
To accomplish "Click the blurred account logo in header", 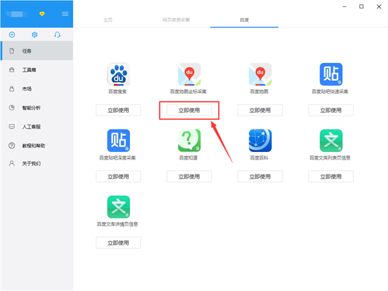I will tap(16, 14).
